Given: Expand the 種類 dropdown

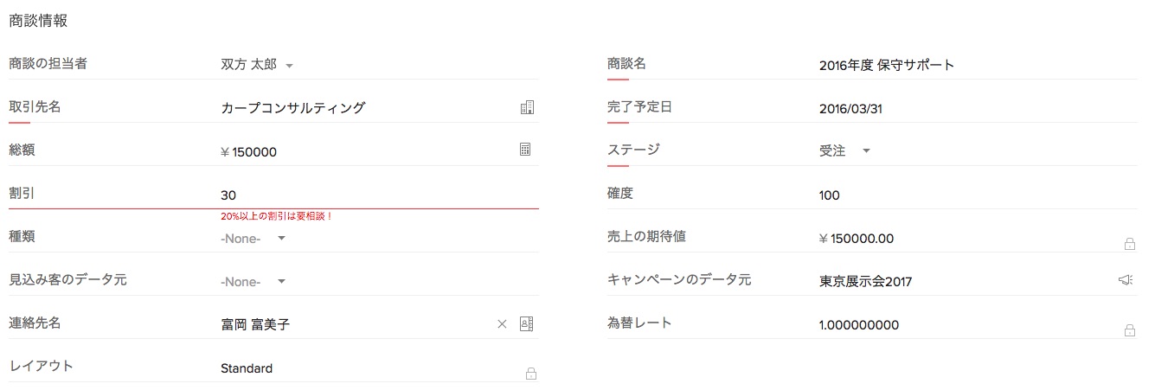Looking at the screenshot, I should point(281,238).
